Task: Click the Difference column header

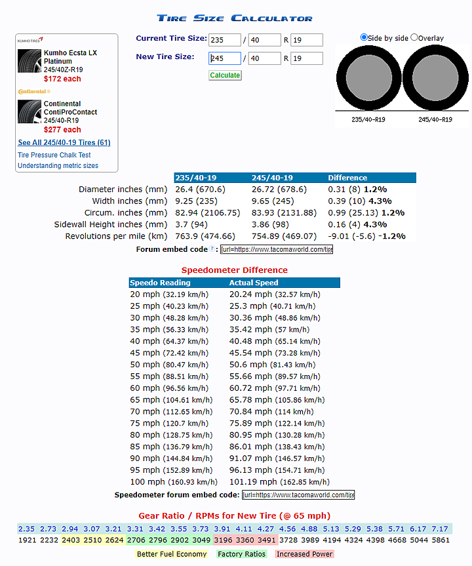Action: (347, 178)
